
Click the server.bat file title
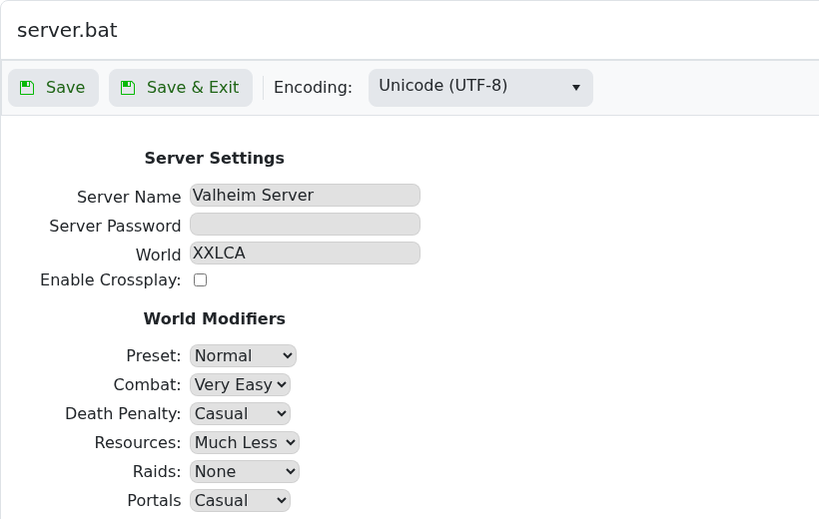pos(67,30)
